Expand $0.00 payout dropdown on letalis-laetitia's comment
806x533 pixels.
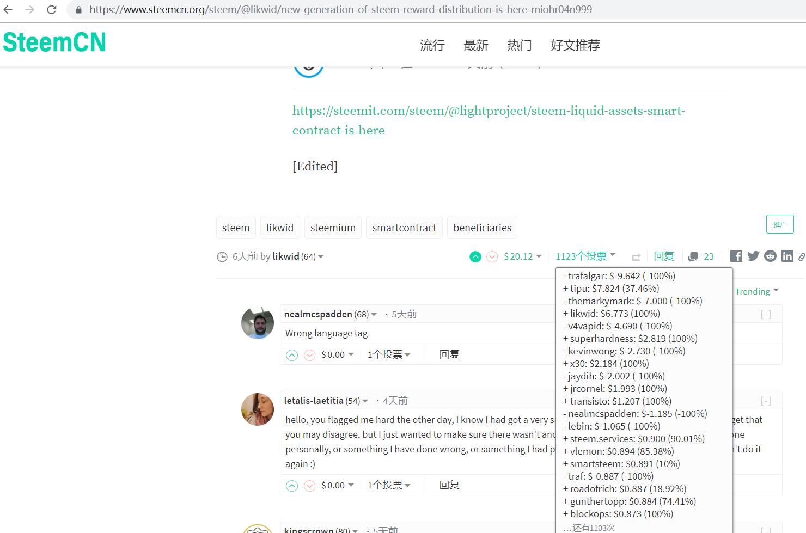[338, 485]
